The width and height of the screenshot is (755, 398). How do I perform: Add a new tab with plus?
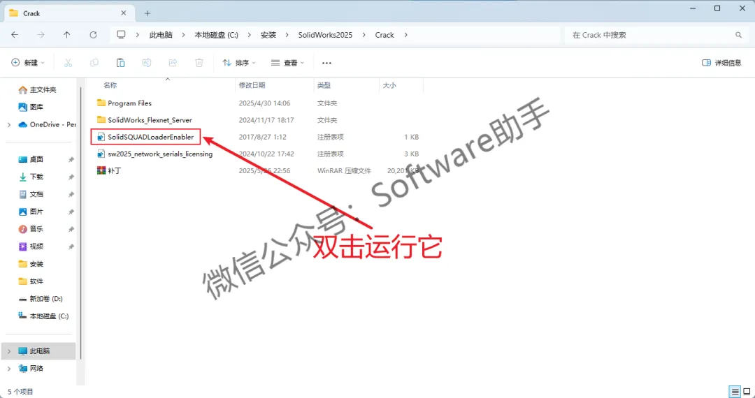(148, 13)
